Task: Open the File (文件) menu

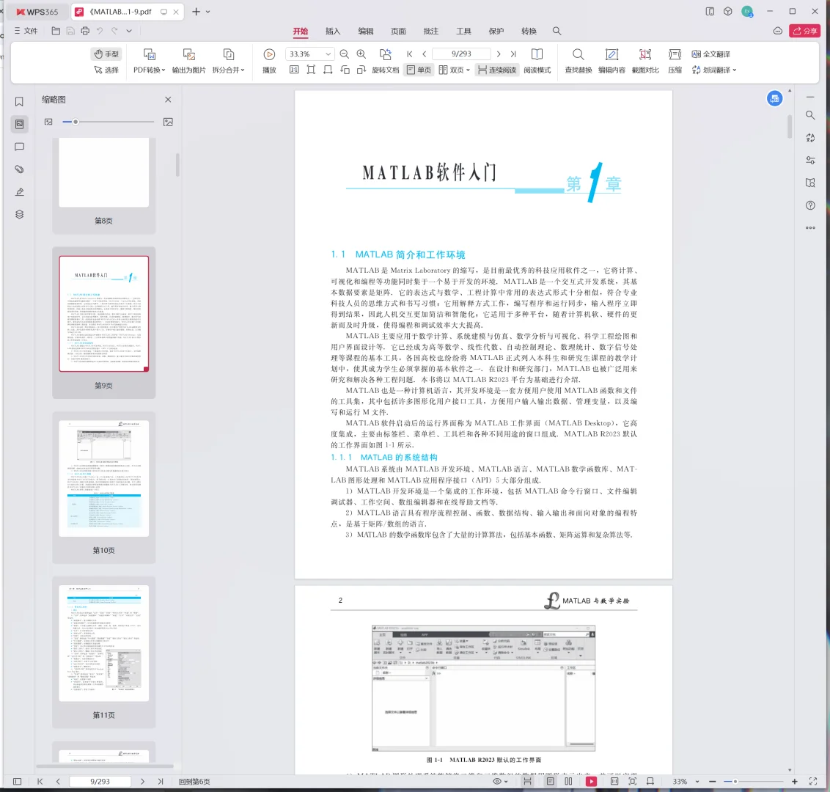Action: tap(26, 32)
